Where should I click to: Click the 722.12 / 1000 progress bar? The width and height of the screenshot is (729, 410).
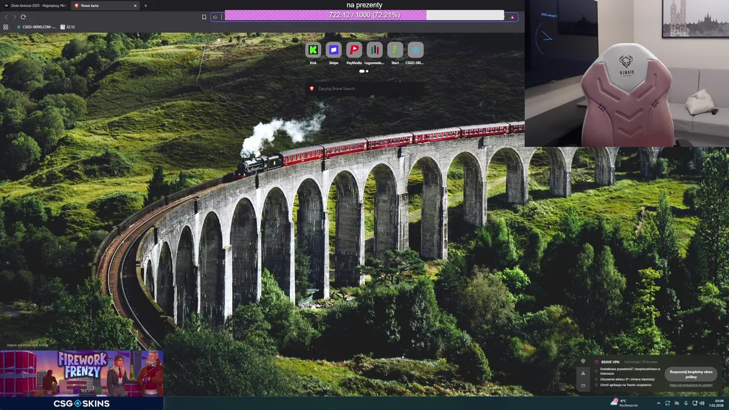click(364, 15)
